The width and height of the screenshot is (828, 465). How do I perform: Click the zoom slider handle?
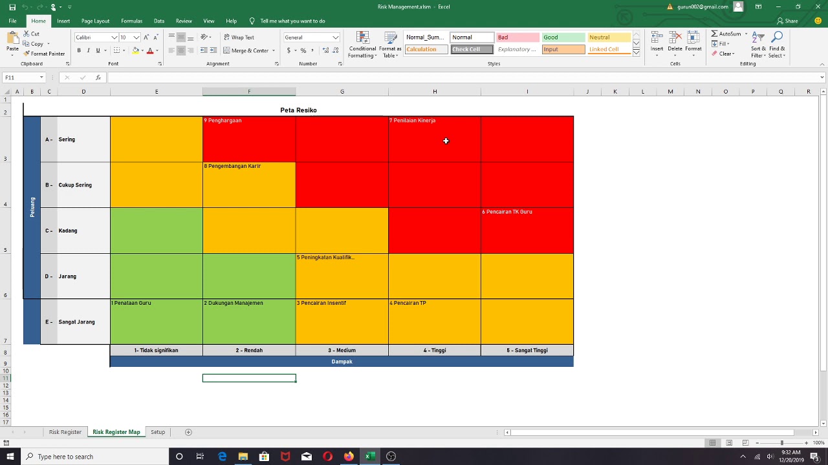pos(781,442)
